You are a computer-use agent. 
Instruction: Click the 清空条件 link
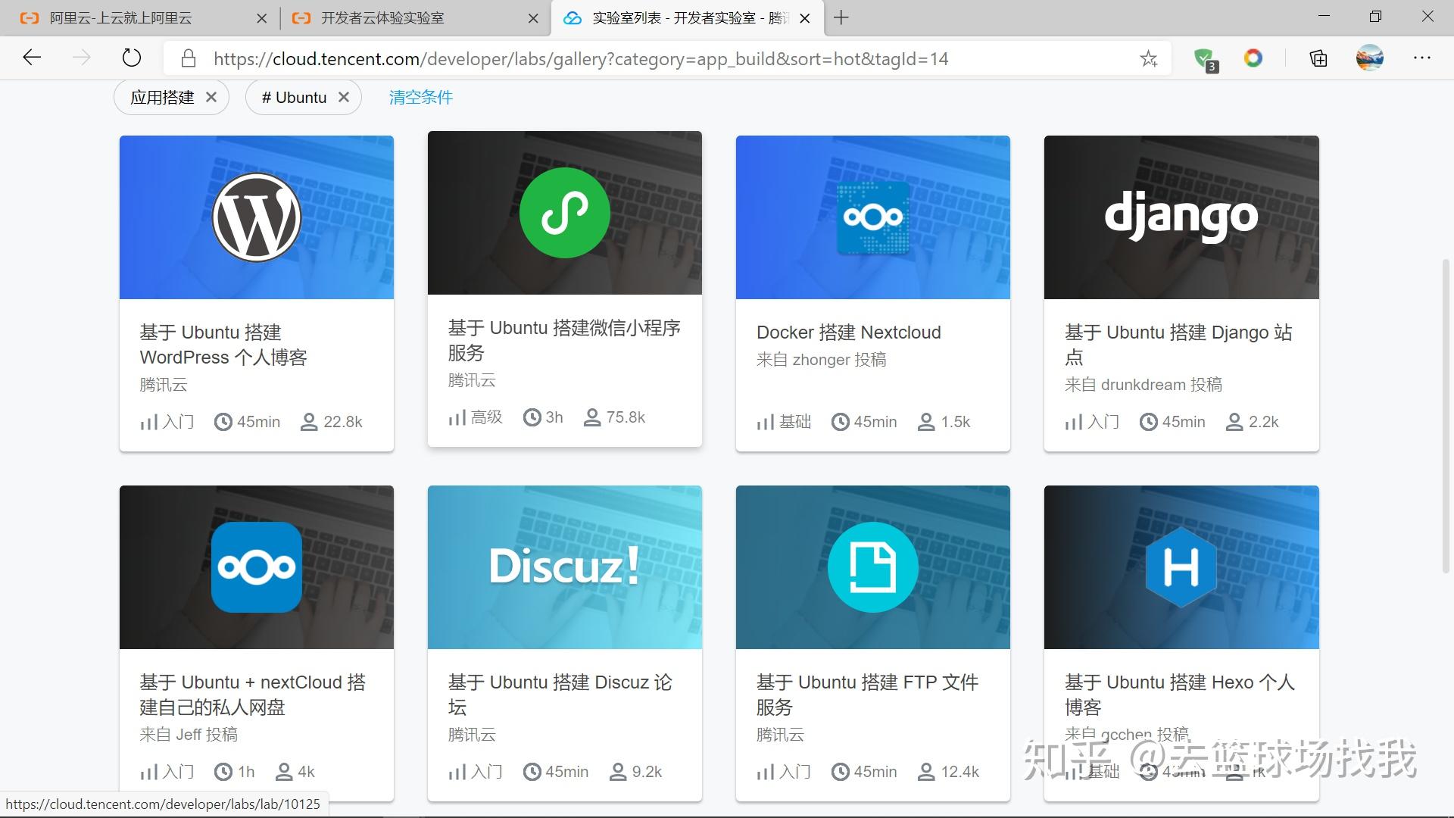point(421,97)
